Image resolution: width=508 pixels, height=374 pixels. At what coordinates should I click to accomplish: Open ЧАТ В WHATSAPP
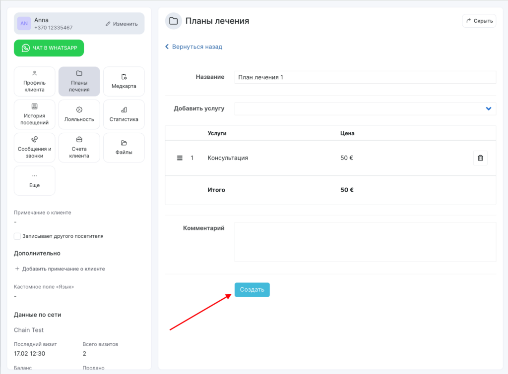pyautogui.click(x=49, y=48)
